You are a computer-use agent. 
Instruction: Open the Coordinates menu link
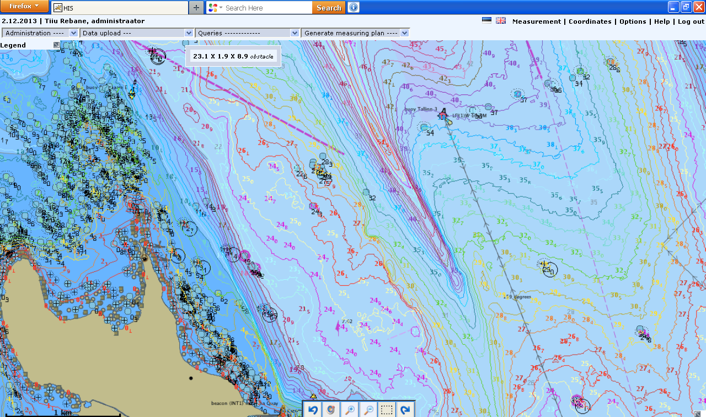[590, 22]
